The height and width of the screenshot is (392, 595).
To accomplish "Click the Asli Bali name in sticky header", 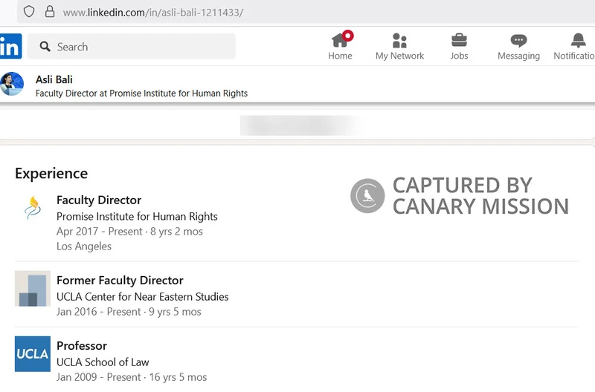I will tap(54, 79).
